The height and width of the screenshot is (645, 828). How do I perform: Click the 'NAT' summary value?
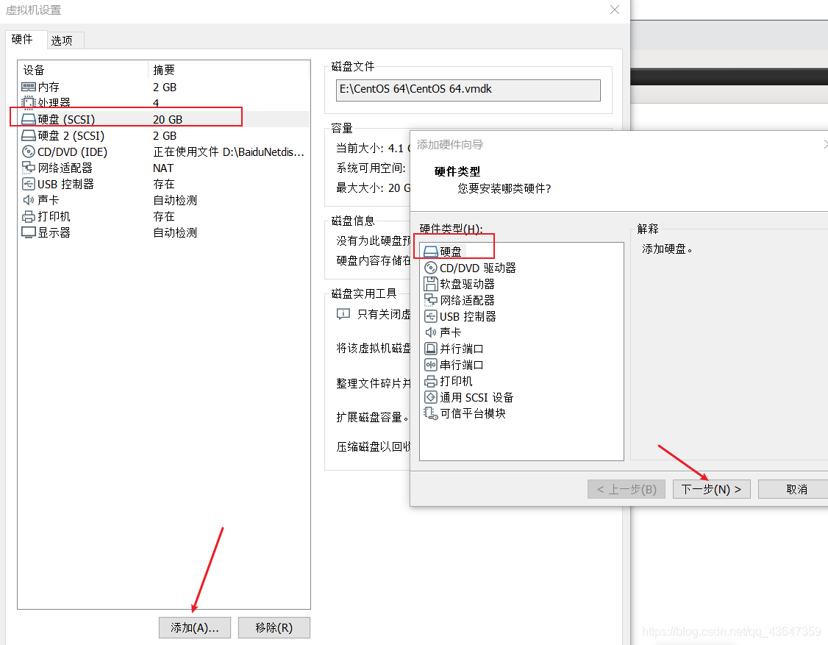click(x=163, y=168)
